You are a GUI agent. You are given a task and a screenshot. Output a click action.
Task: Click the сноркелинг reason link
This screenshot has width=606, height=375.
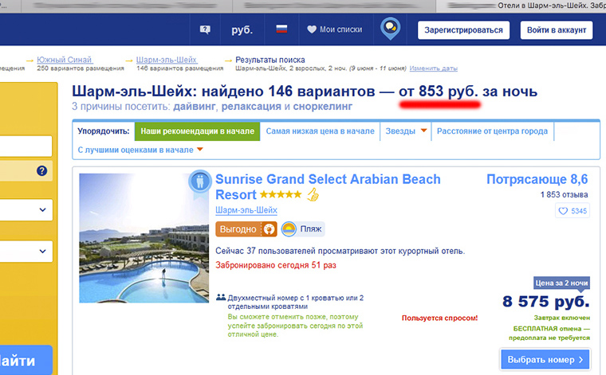(323, 107)
